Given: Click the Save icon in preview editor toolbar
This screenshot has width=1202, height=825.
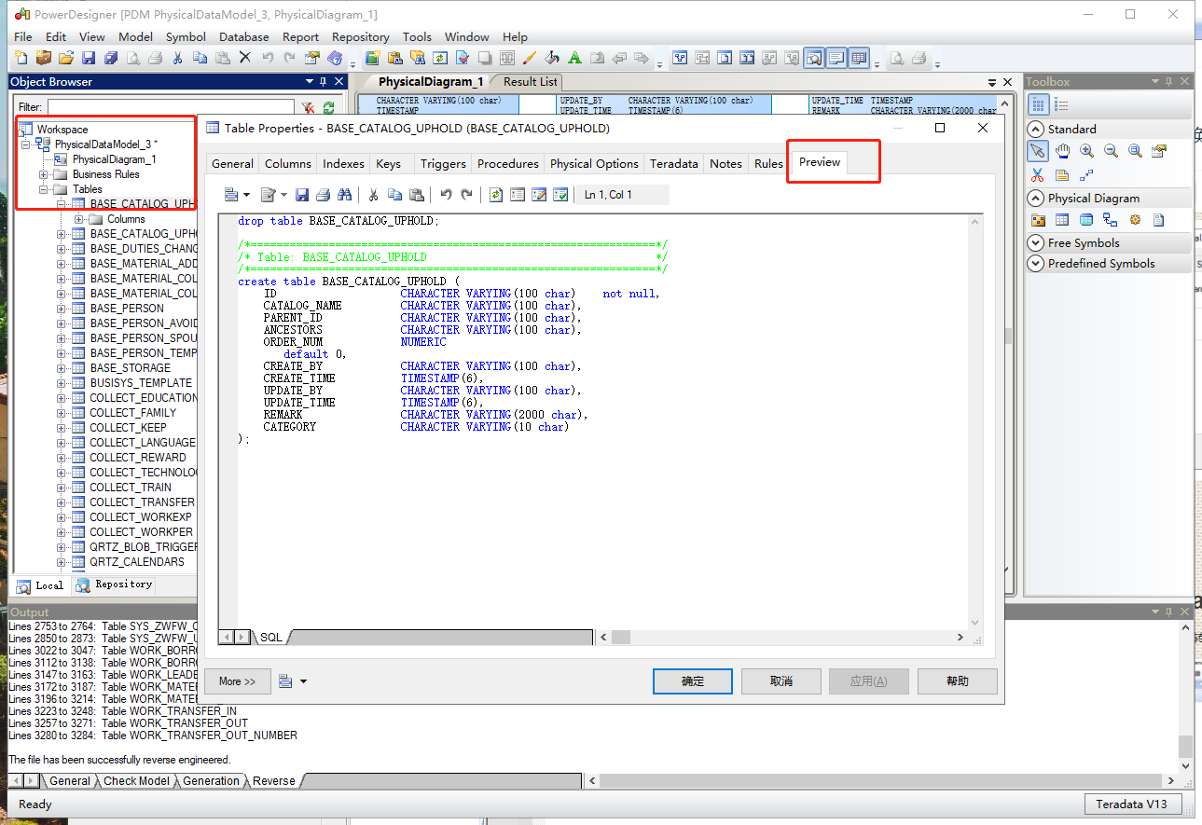Looking at the screenshot, I should [302, 194].
